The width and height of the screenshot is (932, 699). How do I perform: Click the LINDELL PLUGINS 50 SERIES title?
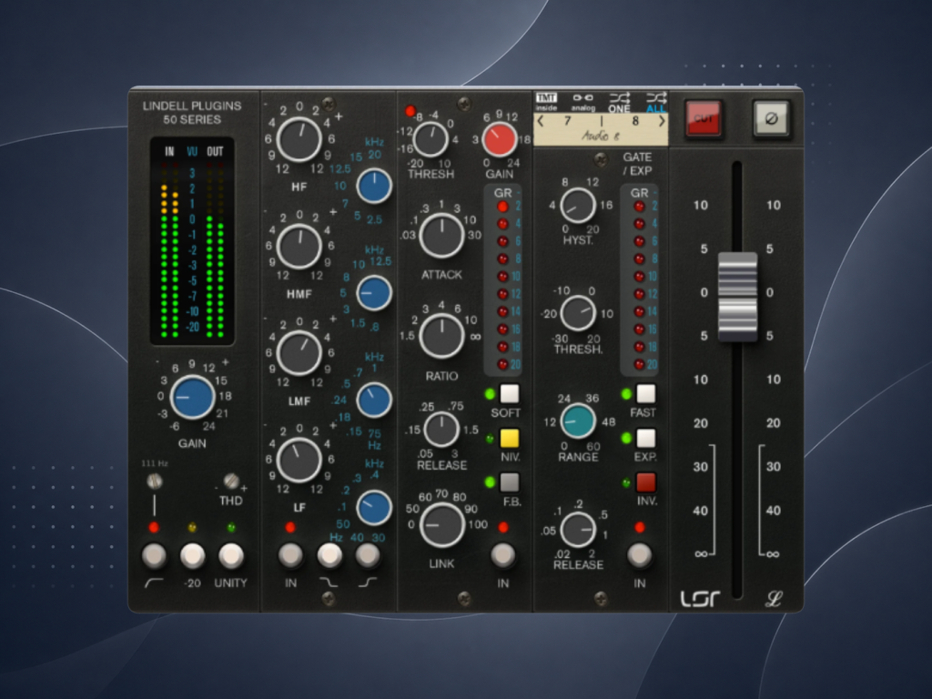click(x=192, y=112)
